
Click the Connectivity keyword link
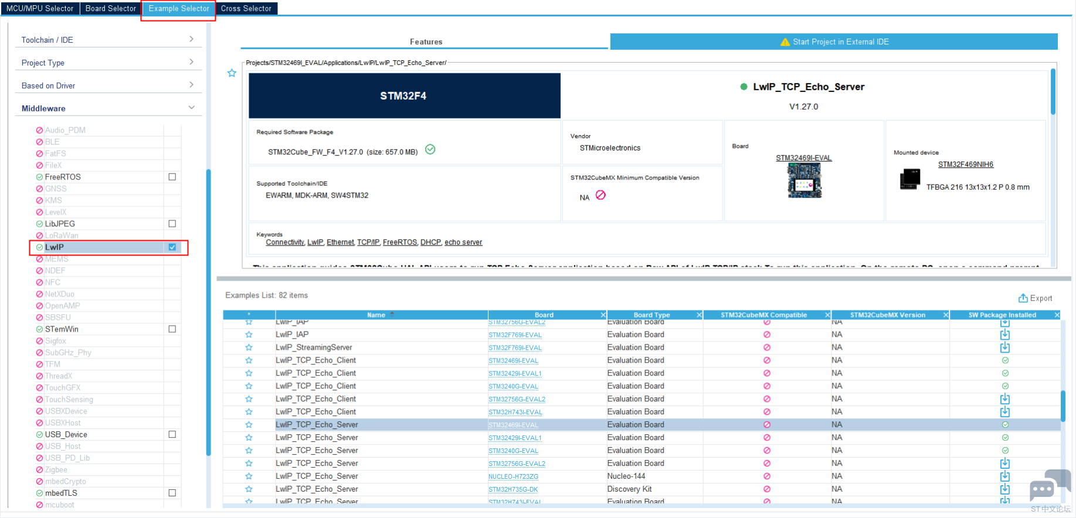285,243
